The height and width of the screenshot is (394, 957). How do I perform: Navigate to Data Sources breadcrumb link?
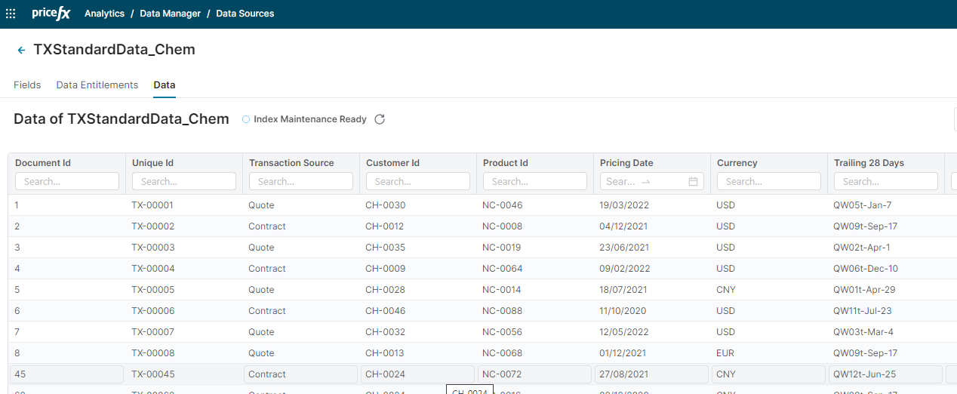pos(245,14)
